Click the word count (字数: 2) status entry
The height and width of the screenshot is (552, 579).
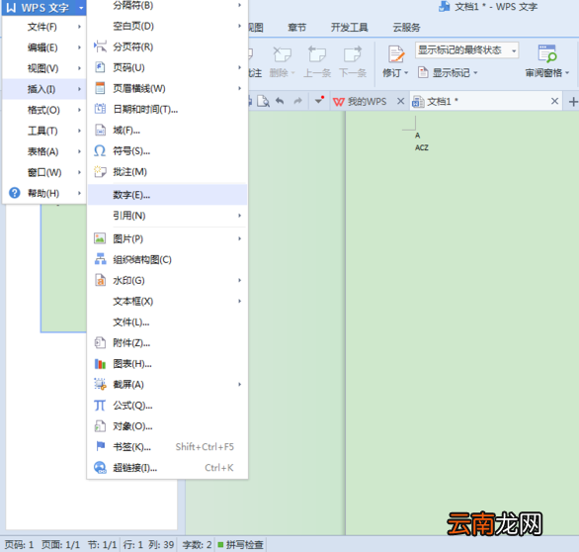197,545
